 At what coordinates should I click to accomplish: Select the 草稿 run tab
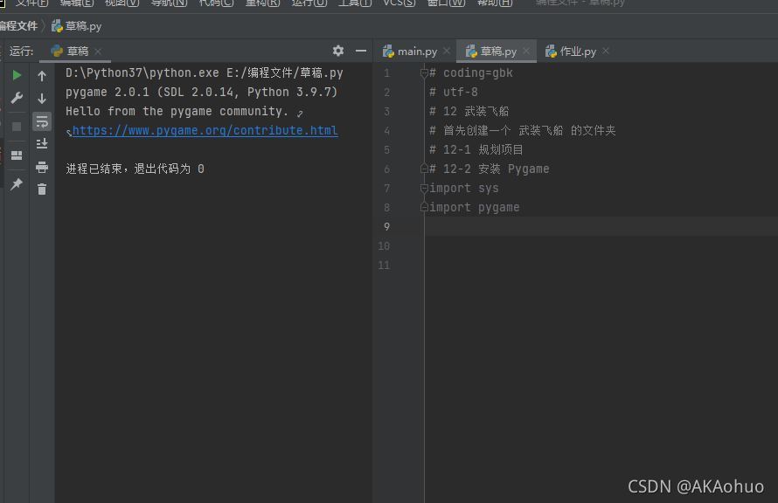pyautogui.click(x=76, y=51)
